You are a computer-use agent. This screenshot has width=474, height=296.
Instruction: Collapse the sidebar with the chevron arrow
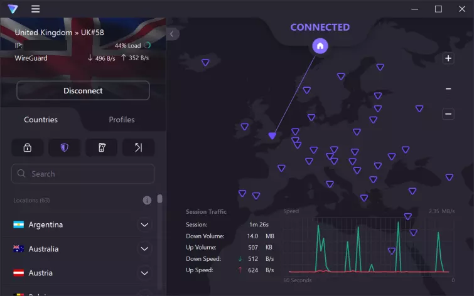coord(173,34)
